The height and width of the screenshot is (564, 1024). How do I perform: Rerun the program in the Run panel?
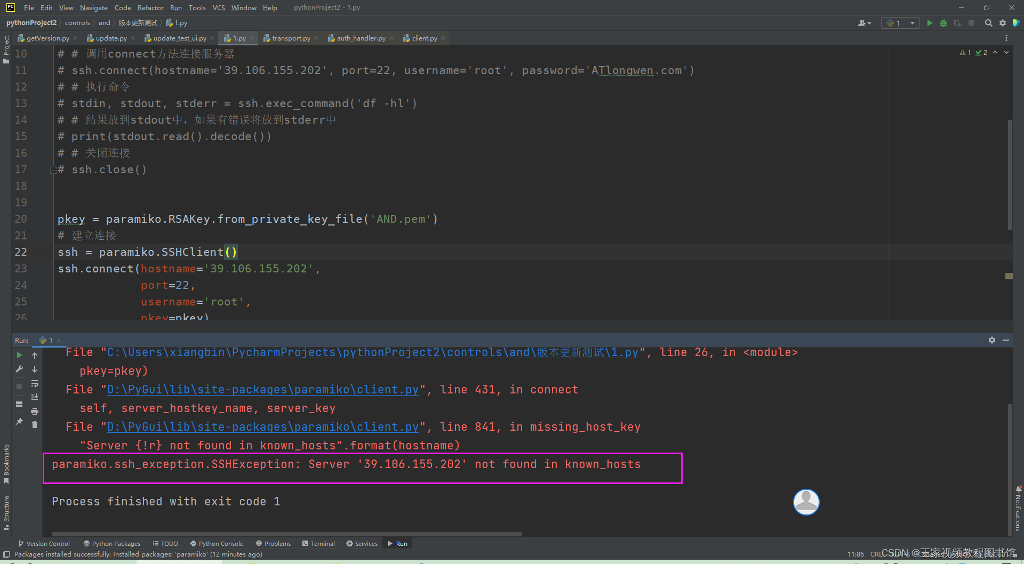tap(19, 356)
